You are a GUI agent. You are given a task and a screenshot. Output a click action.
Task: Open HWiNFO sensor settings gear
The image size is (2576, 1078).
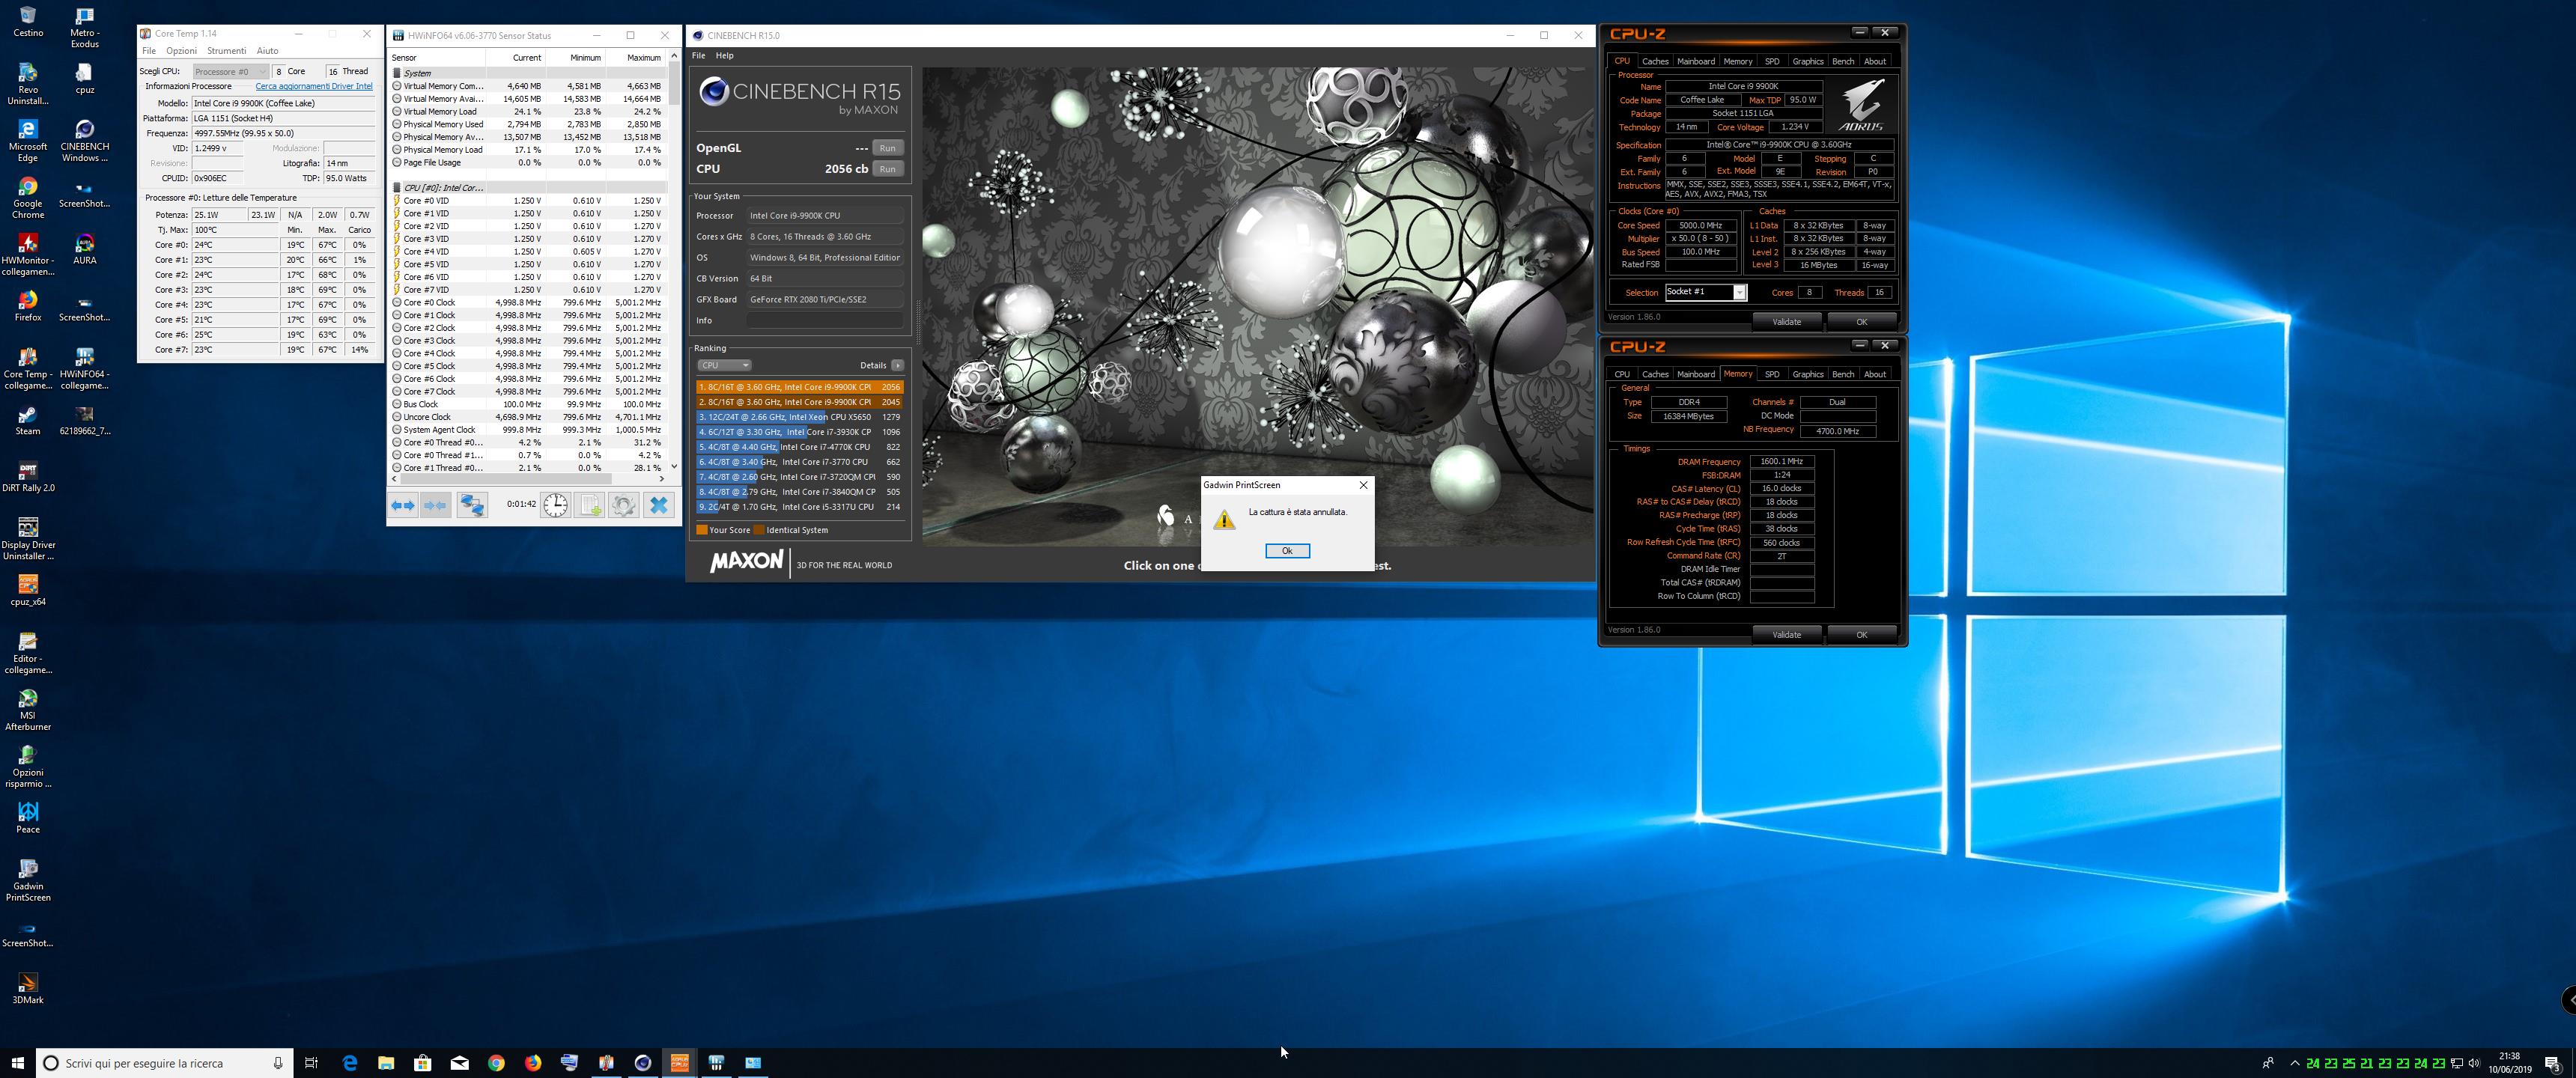(624, 505)
